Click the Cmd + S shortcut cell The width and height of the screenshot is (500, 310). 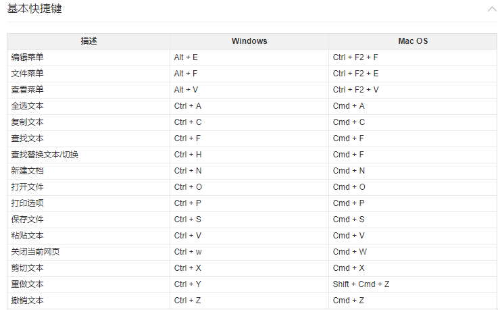click(349, 219)
